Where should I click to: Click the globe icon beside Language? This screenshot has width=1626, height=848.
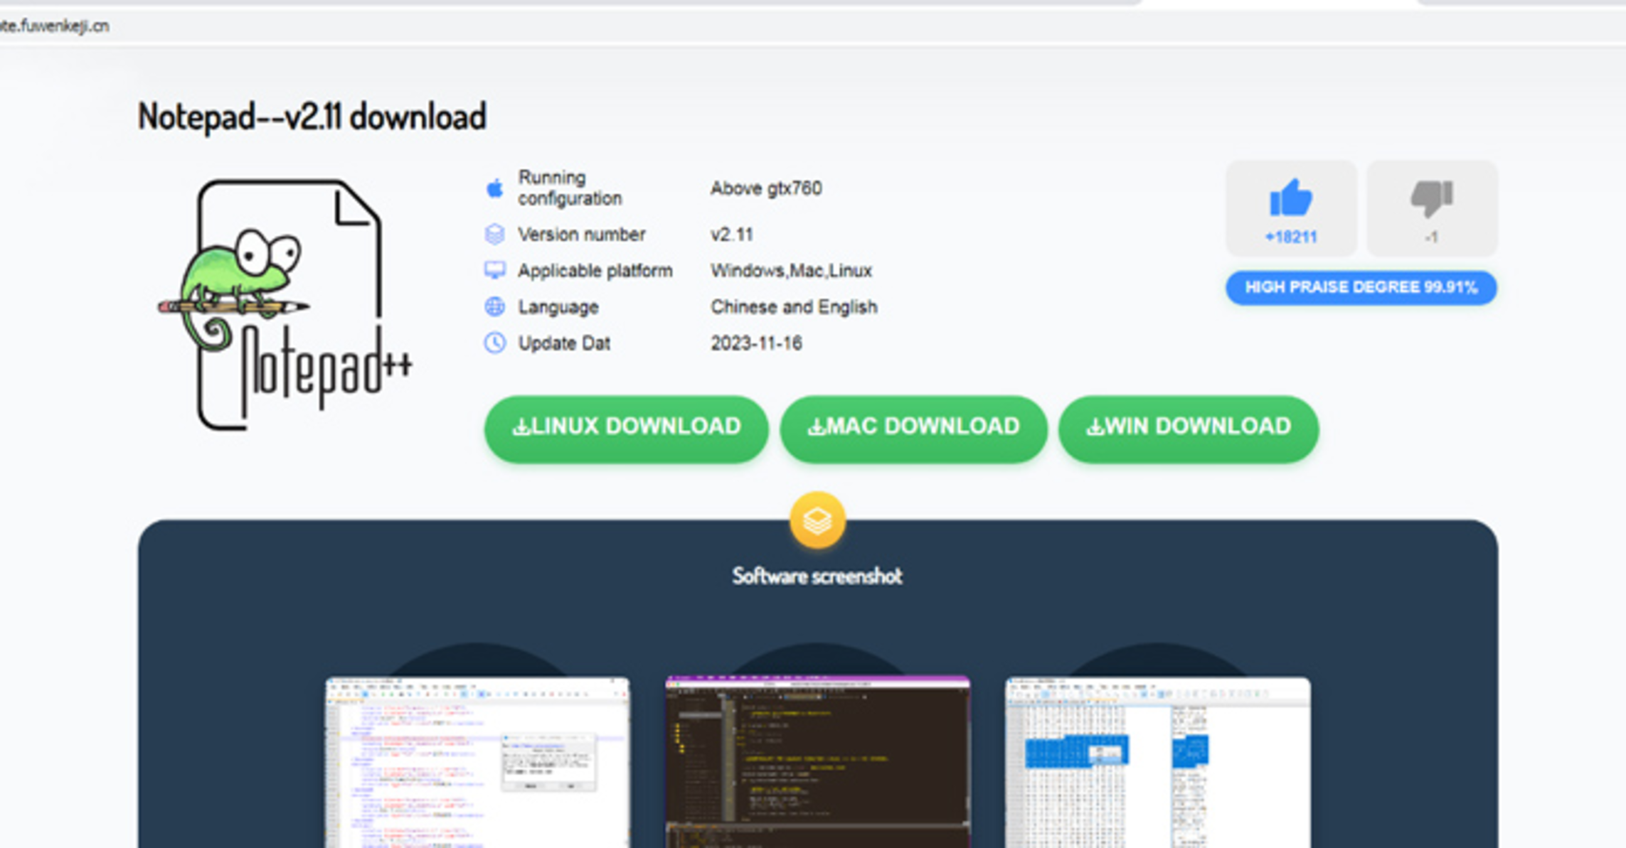[x=494, y=306]
